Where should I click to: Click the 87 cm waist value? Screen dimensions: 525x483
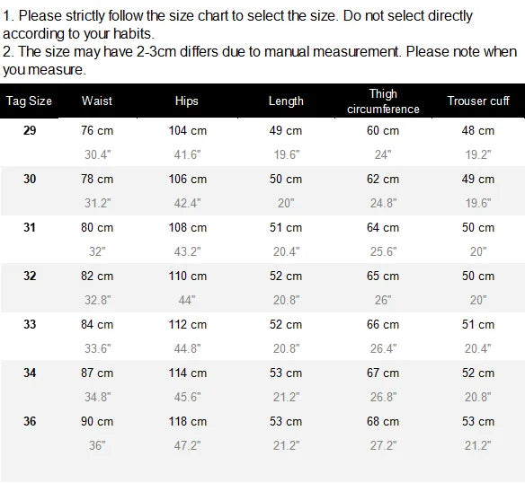(x=97, y=373)
